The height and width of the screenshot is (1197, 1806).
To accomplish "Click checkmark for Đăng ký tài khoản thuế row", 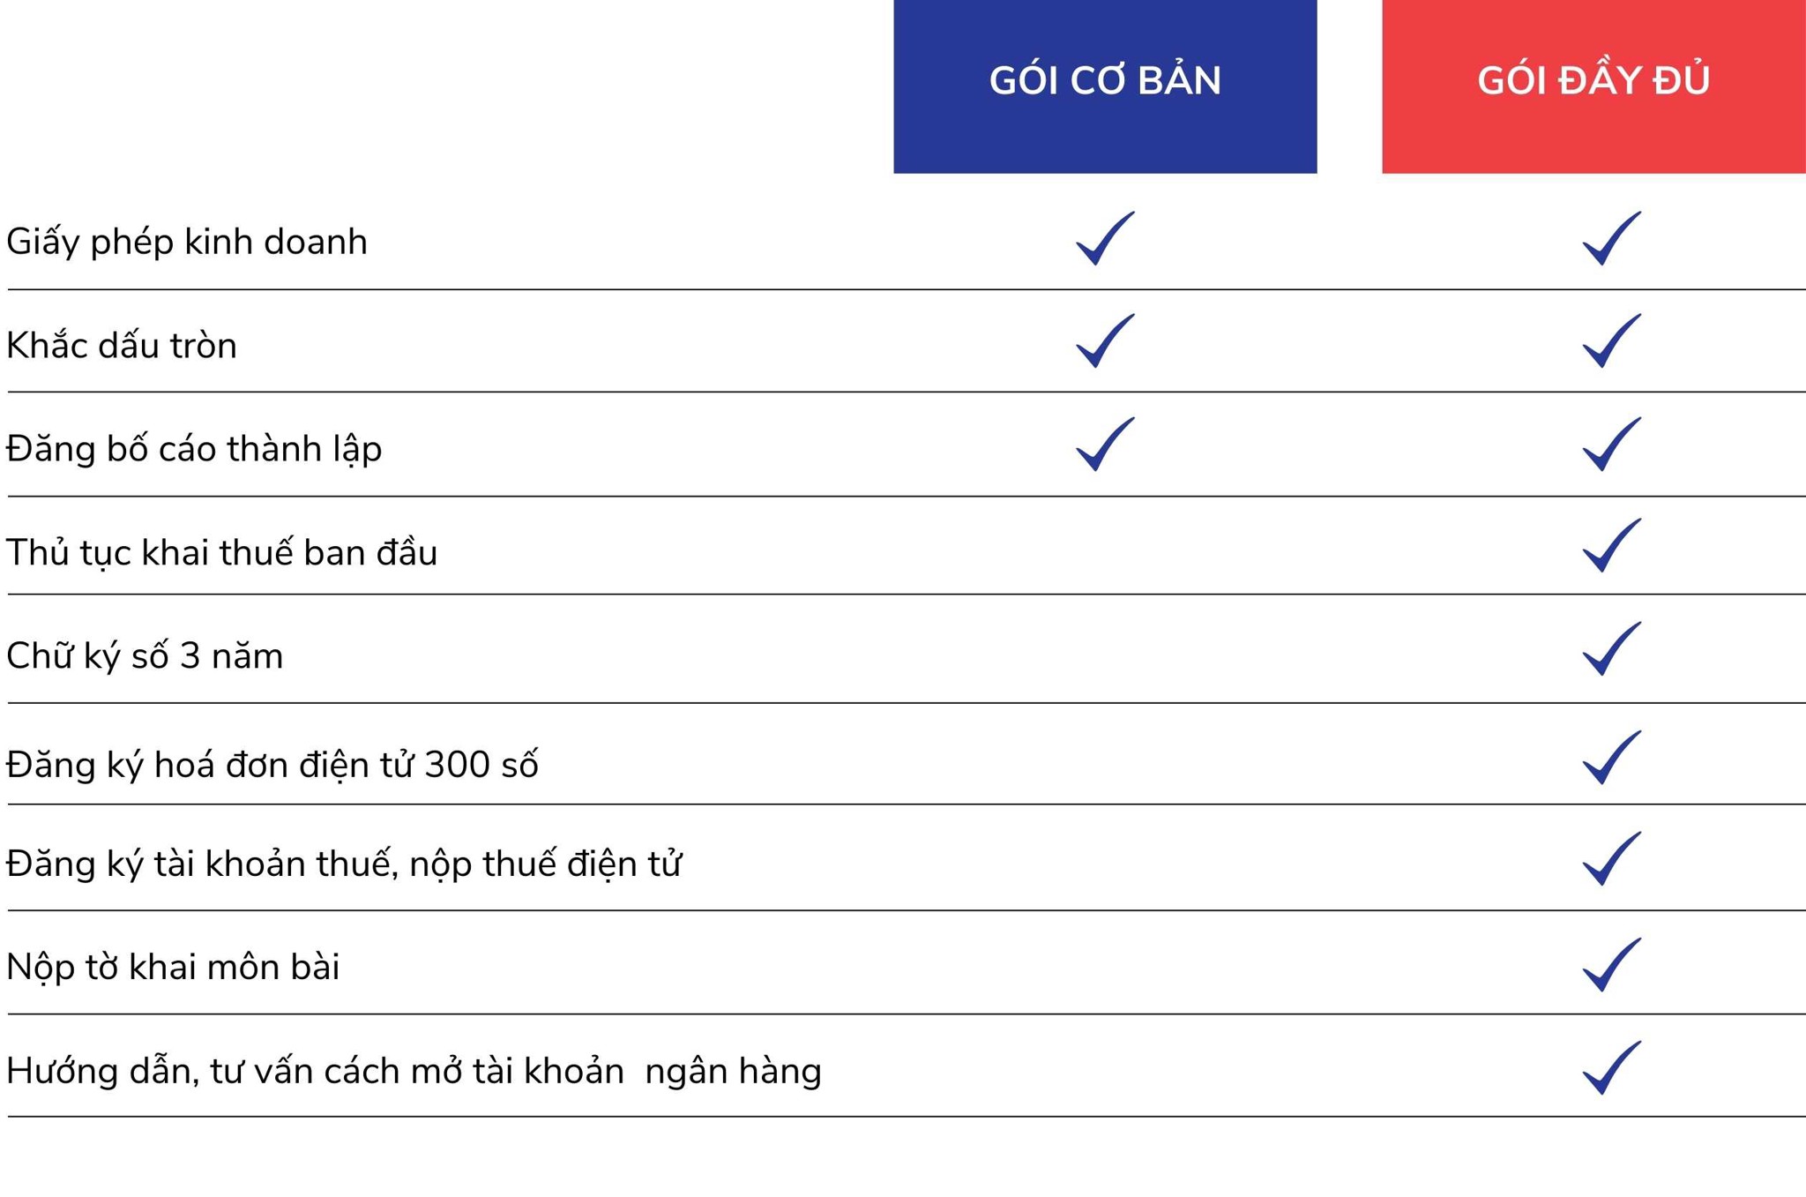I will (x=1610, y=859).
